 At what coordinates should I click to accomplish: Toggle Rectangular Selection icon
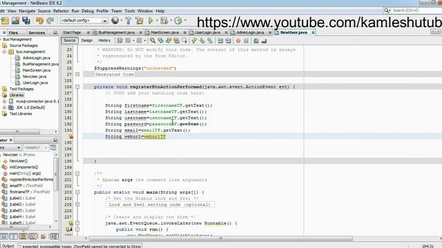click(184, 41)
